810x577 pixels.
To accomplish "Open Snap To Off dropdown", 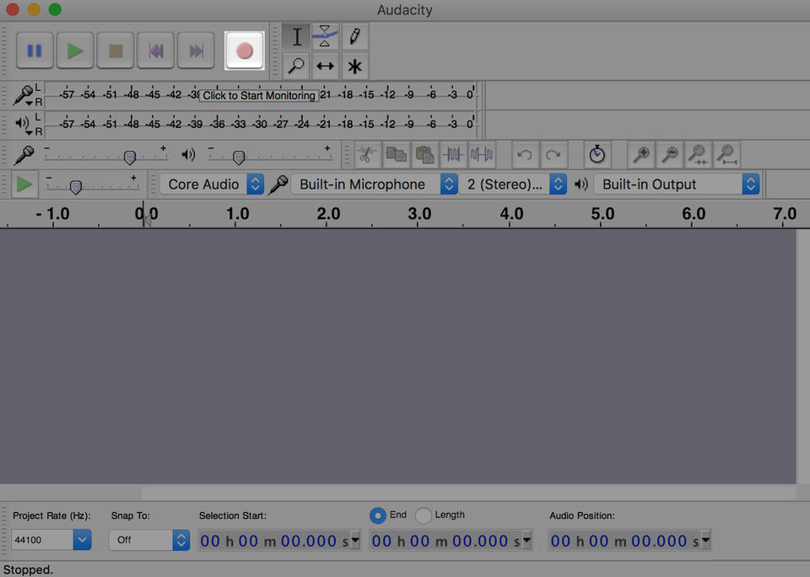I will click(149, 540).
